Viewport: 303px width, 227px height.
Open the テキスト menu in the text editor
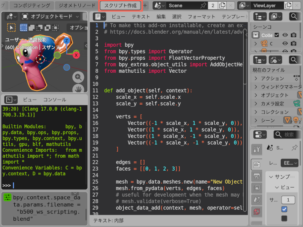coord(141,16)
